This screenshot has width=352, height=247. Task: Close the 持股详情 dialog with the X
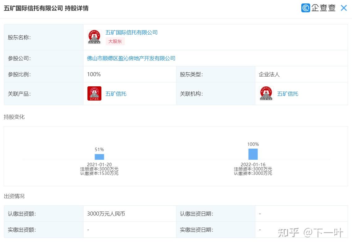(343, 8)
